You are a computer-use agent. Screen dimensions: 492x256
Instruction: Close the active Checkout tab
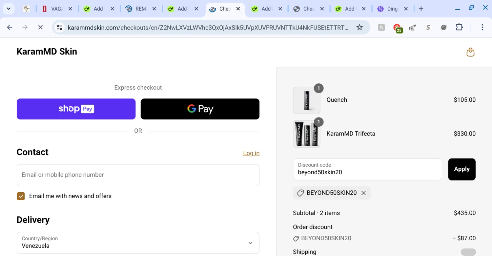click(x=238, y=9)
